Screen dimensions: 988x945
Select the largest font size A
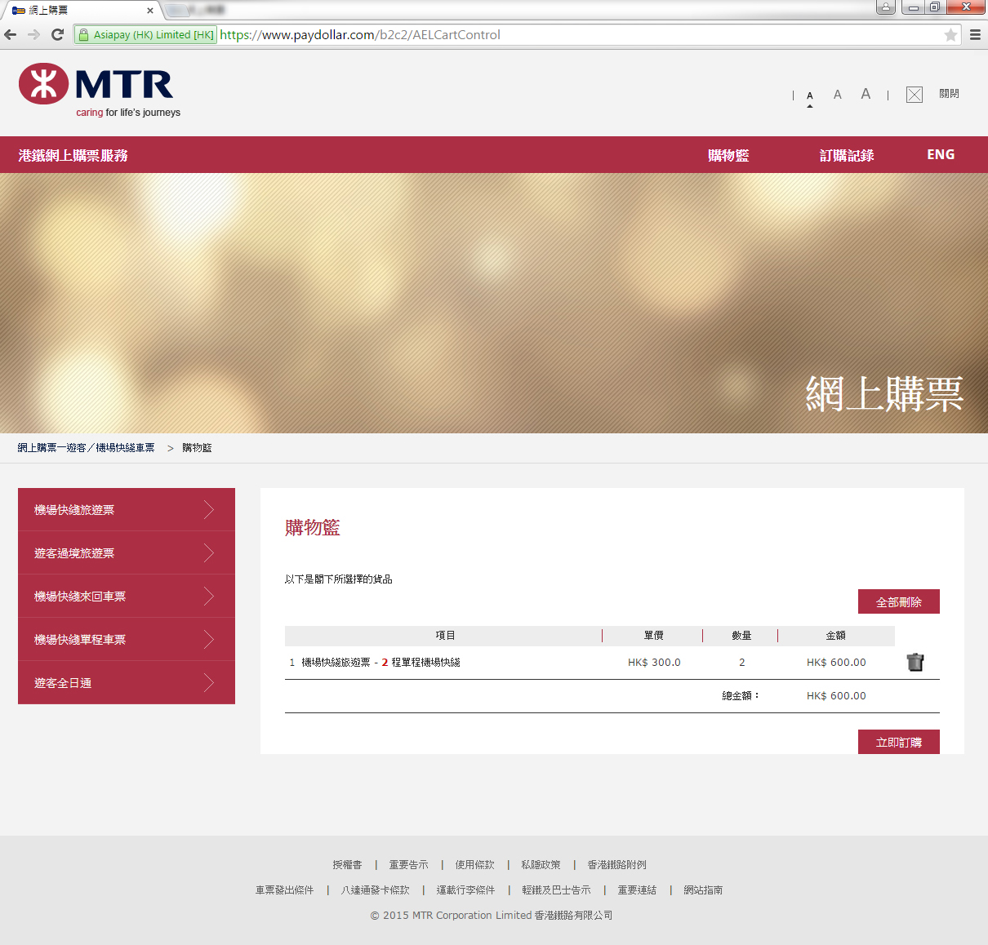tap(866, 94)
